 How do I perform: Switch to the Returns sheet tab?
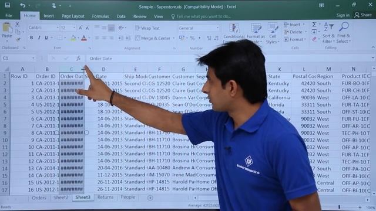pyautogui.click(x=105, y=197)
